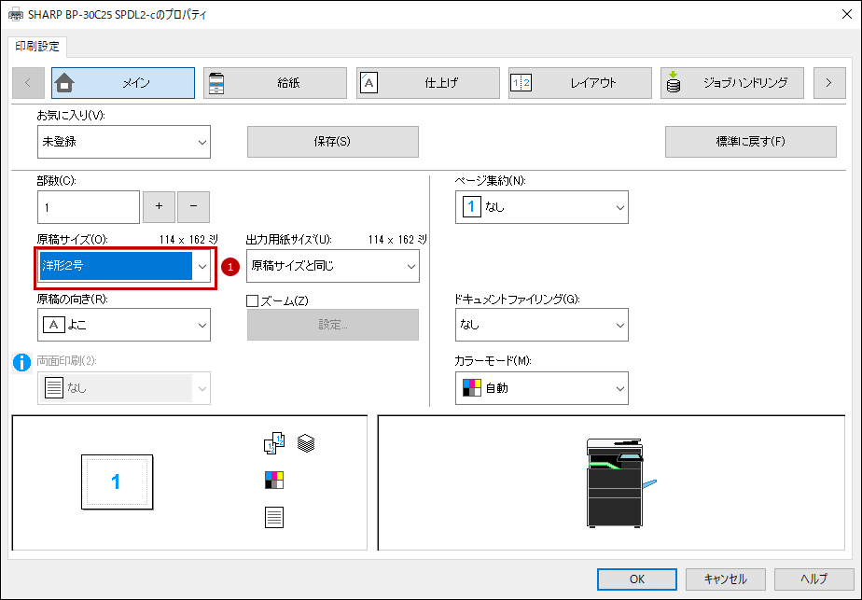
Task: Close the printer properties dialog
Action: [847, 14]
